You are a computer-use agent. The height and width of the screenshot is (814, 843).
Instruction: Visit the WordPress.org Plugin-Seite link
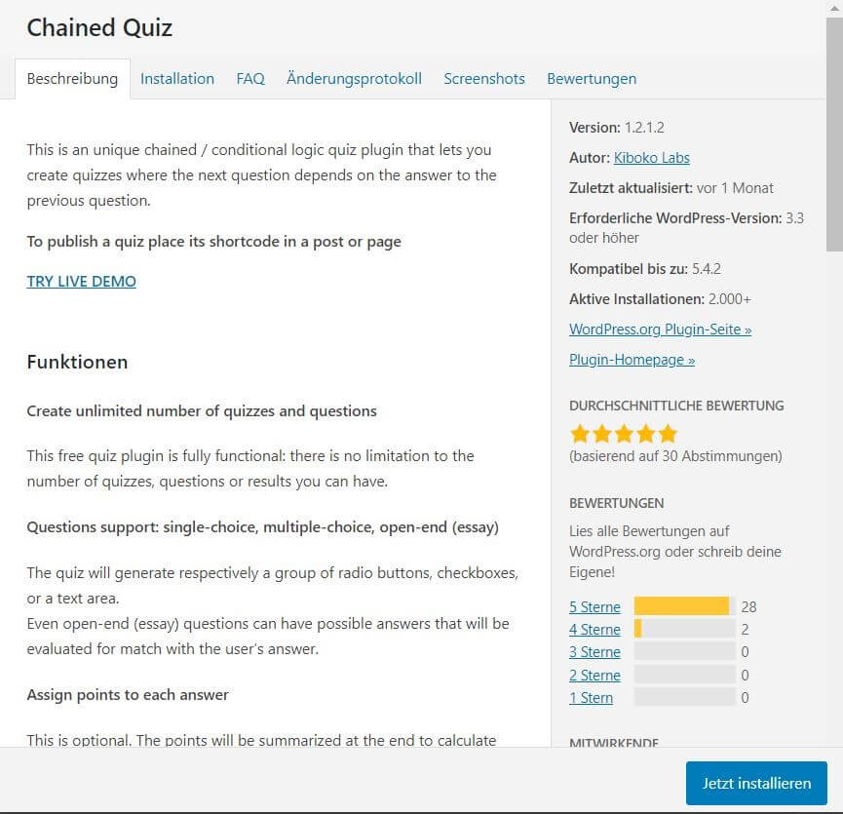[x=660, y=329]
